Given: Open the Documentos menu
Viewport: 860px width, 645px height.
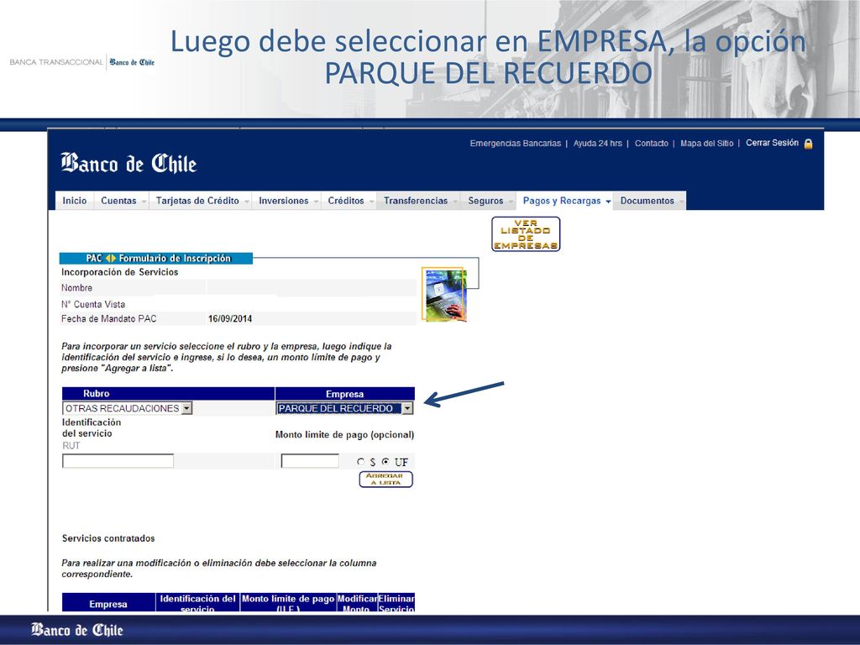Looking at the screenshot, I should tap(650, 201).
